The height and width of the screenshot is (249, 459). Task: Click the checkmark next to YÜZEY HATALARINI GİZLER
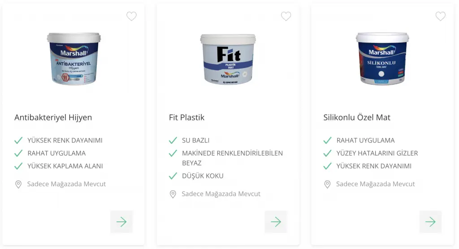coord(327,153)
